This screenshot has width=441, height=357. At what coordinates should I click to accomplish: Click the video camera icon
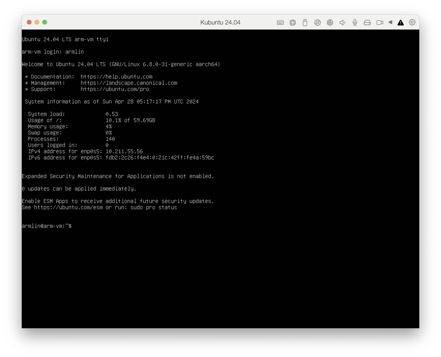point(380,22)
